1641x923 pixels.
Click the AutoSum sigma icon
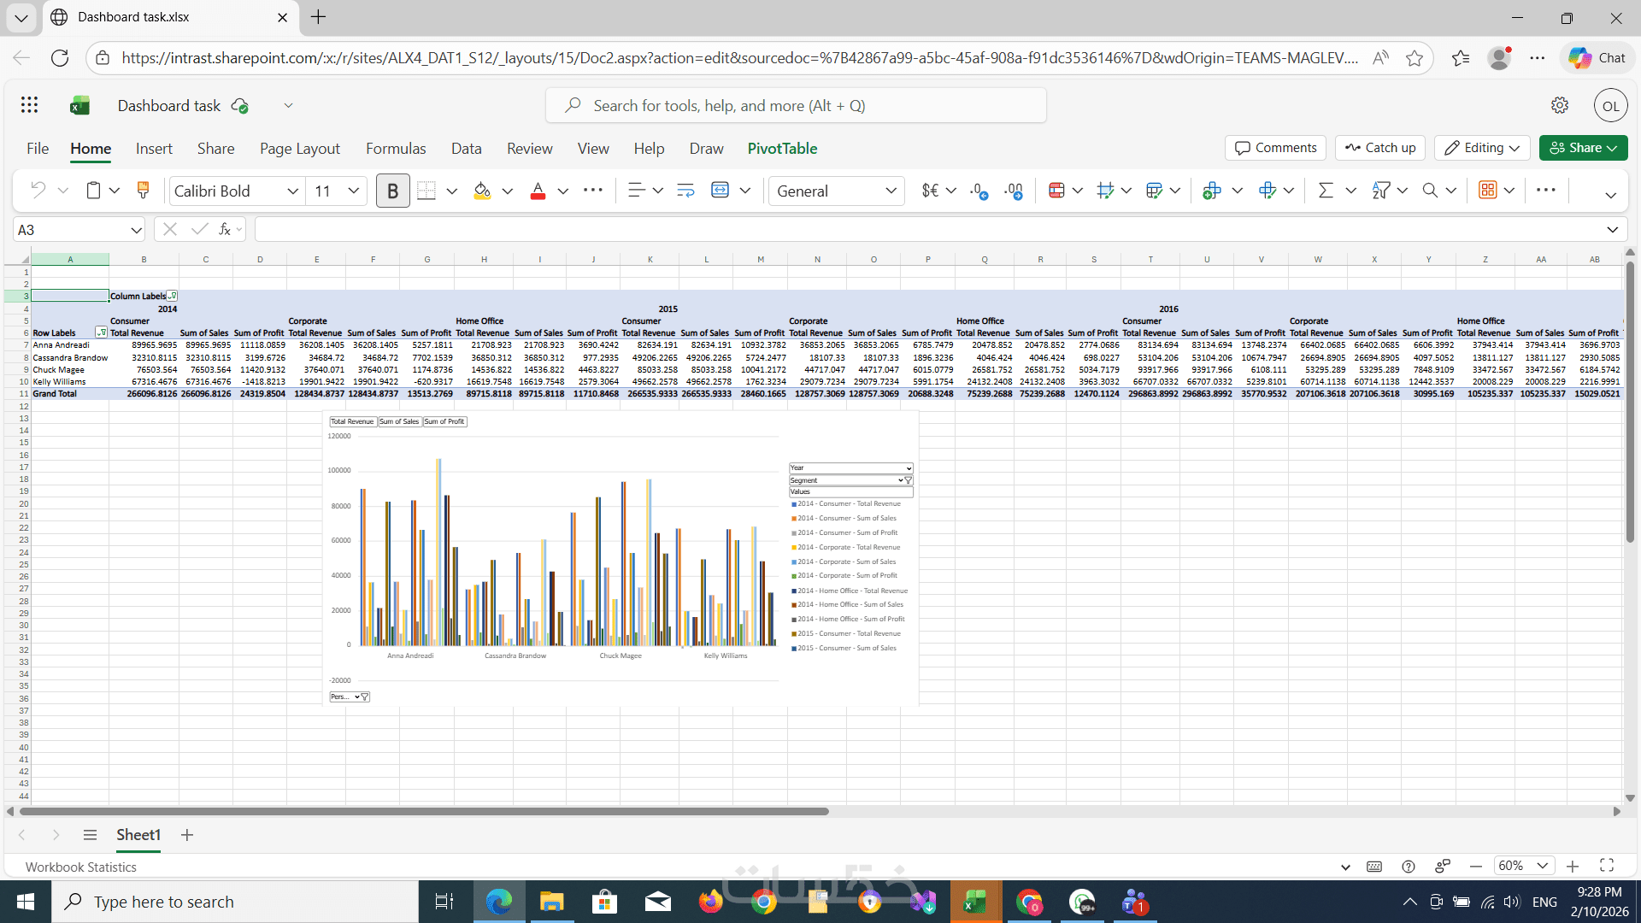(1326, 191)
